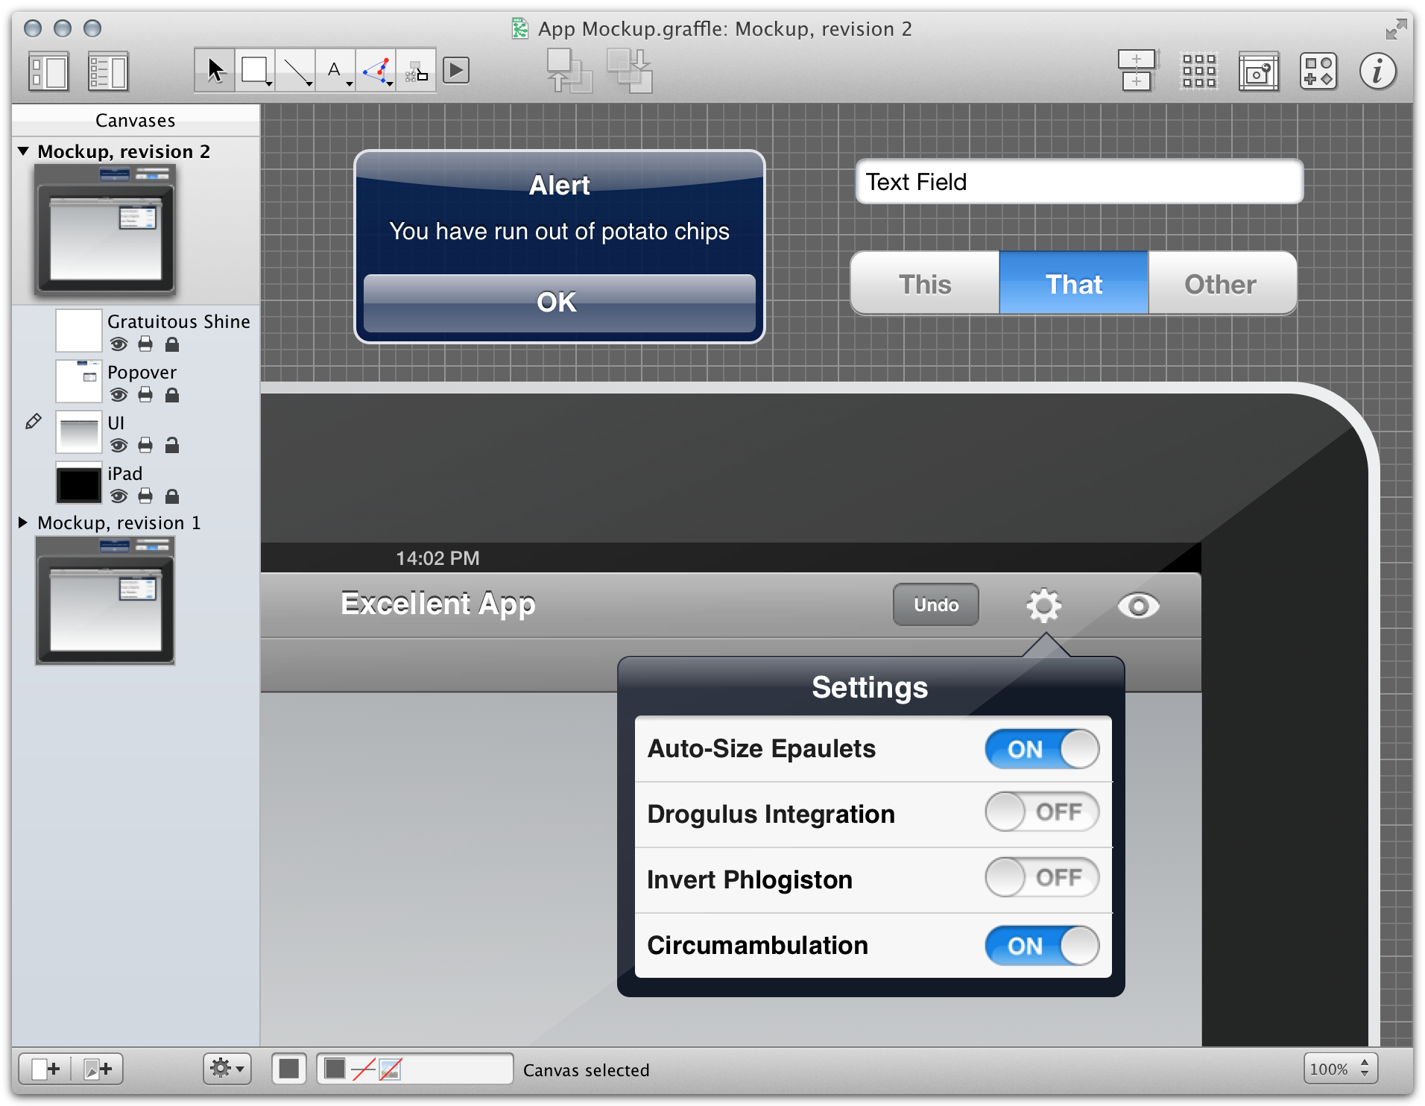Click the add new layer button

tap(98, 1069)
